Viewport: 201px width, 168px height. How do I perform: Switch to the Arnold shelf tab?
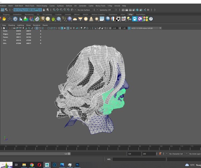(x=68, y=14)
